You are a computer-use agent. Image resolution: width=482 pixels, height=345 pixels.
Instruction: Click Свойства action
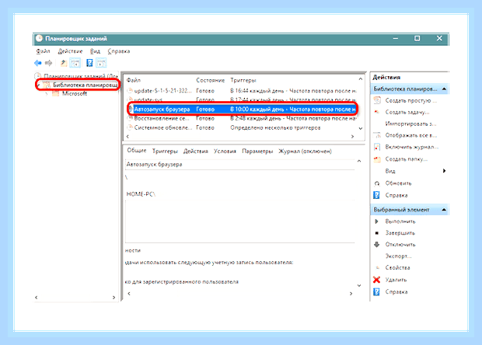(397, 268)
